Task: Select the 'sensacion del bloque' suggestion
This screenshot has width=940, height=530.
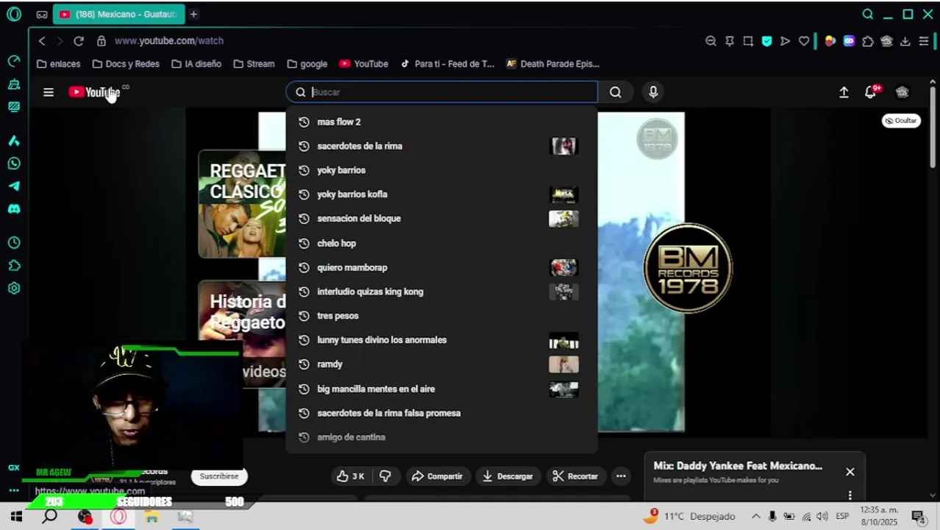Action: point(442,219)
